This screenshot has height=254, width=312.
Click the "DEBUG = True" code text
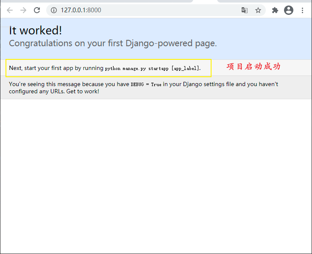tap(146, 84)
